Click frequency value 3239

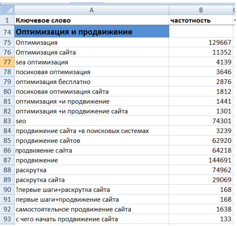click(x=224, y=131)
